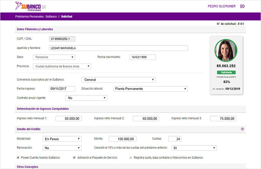Click the CUIT / CUIL field
The width and height of the screenshot is (261, 169).
[62, 39]
